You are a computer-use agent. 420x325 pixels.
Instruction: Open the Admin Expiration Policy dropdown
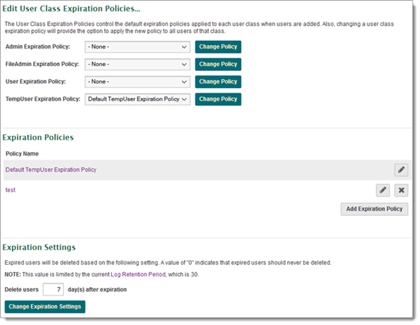point(138,47)
